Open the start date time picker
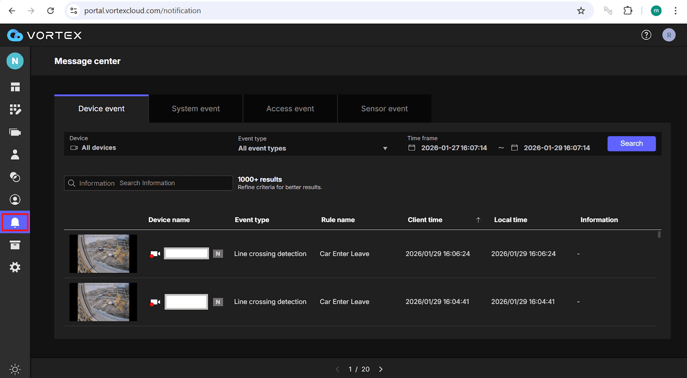The height and width of the screenshot is (378, 687). pos(453,148)
